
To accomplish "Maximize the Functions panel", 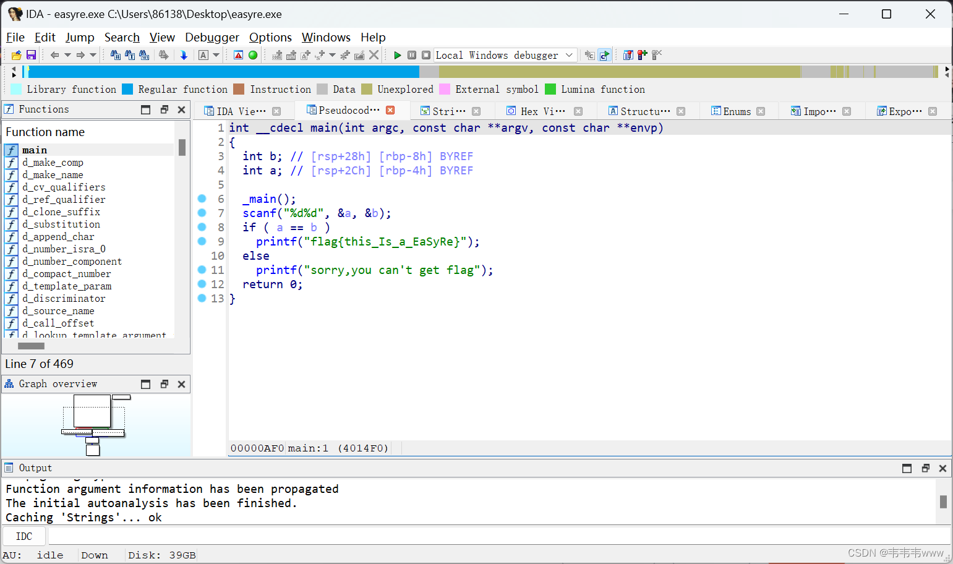I will pos(146,109).
